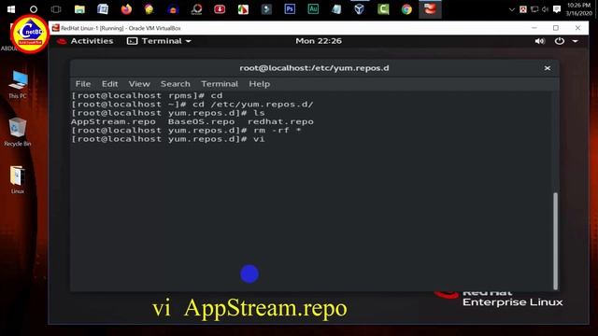Launch Google Chrome from the taskbar
Viewport: 598px width, 336px height.
coord(406,9)
